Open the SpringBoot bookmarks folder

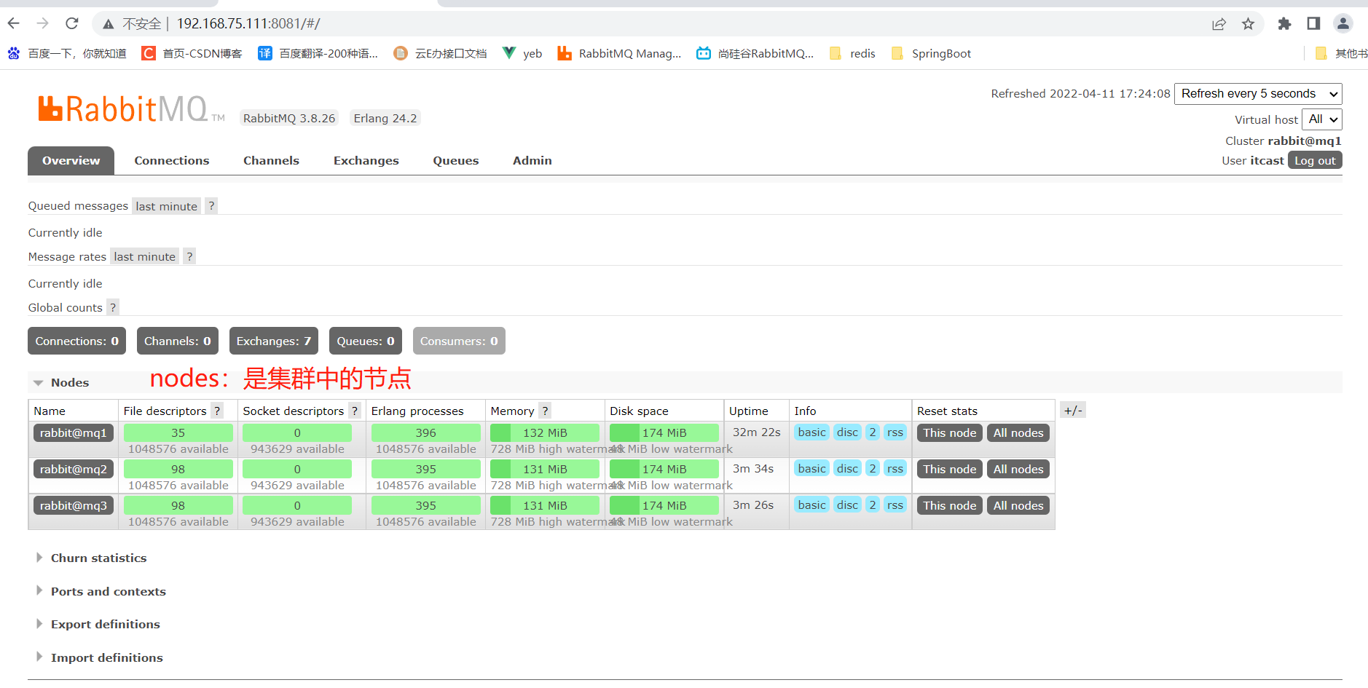pyautogui.click(x=931, y=53)
